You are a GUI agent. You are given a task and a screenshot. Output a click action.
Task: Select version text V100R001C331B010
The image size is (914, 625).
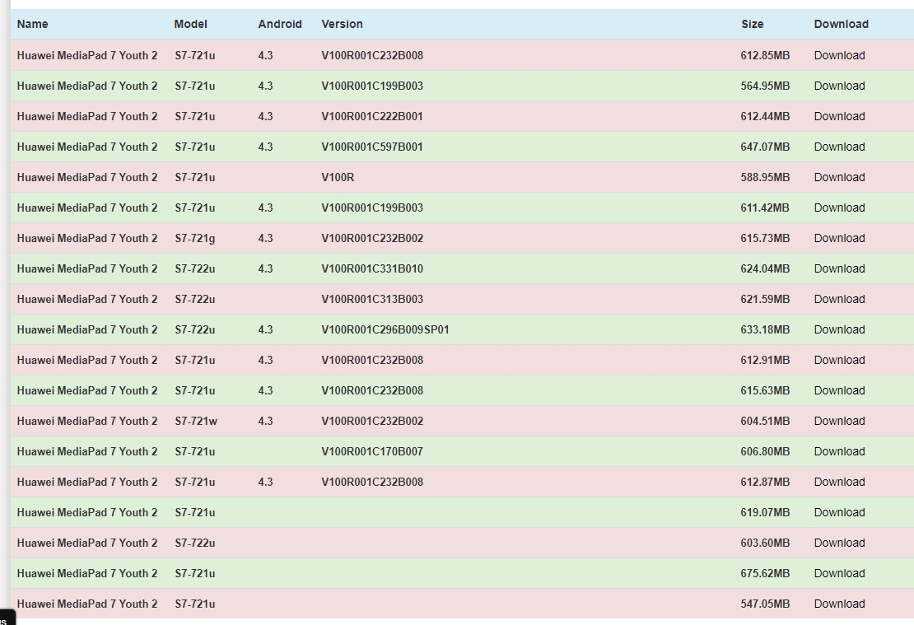(x=372, y=268)
